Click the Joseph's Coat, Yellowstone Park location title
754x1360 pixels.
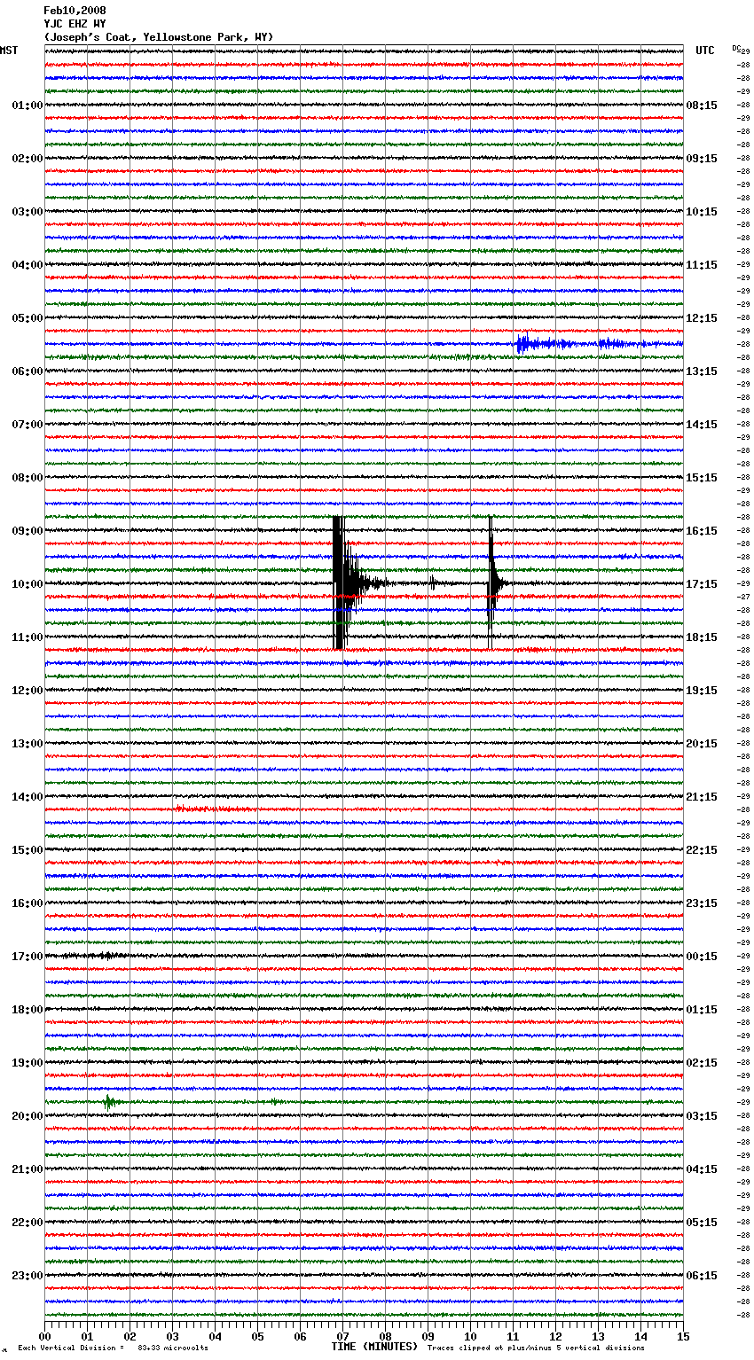tap(159, 37)
